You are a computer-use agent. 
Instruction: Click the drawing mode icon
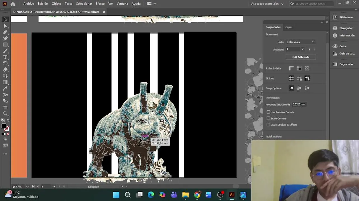[5, 139]
